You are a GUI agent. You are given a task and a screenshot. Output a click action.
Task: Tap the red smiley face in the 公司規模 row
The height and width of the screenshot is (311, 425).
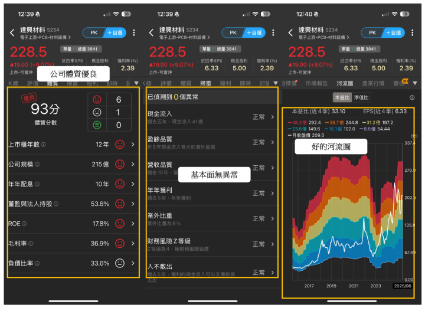click(x=120, y=164)
